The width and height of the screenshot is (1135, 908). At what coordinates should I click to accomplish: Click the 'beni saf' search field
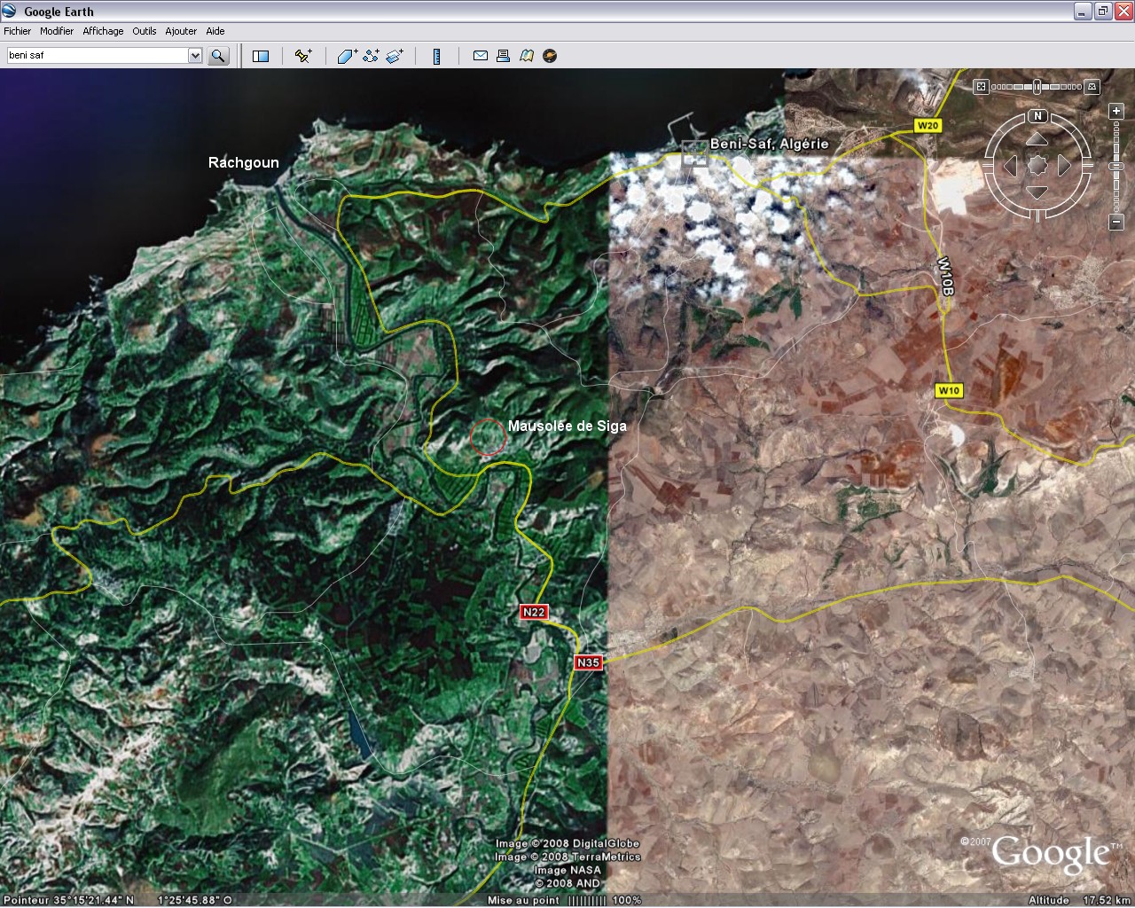(96, 56)
